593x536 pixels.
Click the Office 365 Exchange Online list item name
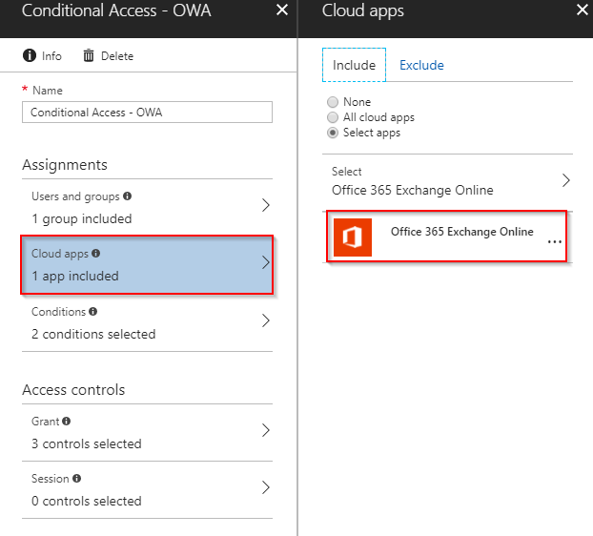click(462, 232)
